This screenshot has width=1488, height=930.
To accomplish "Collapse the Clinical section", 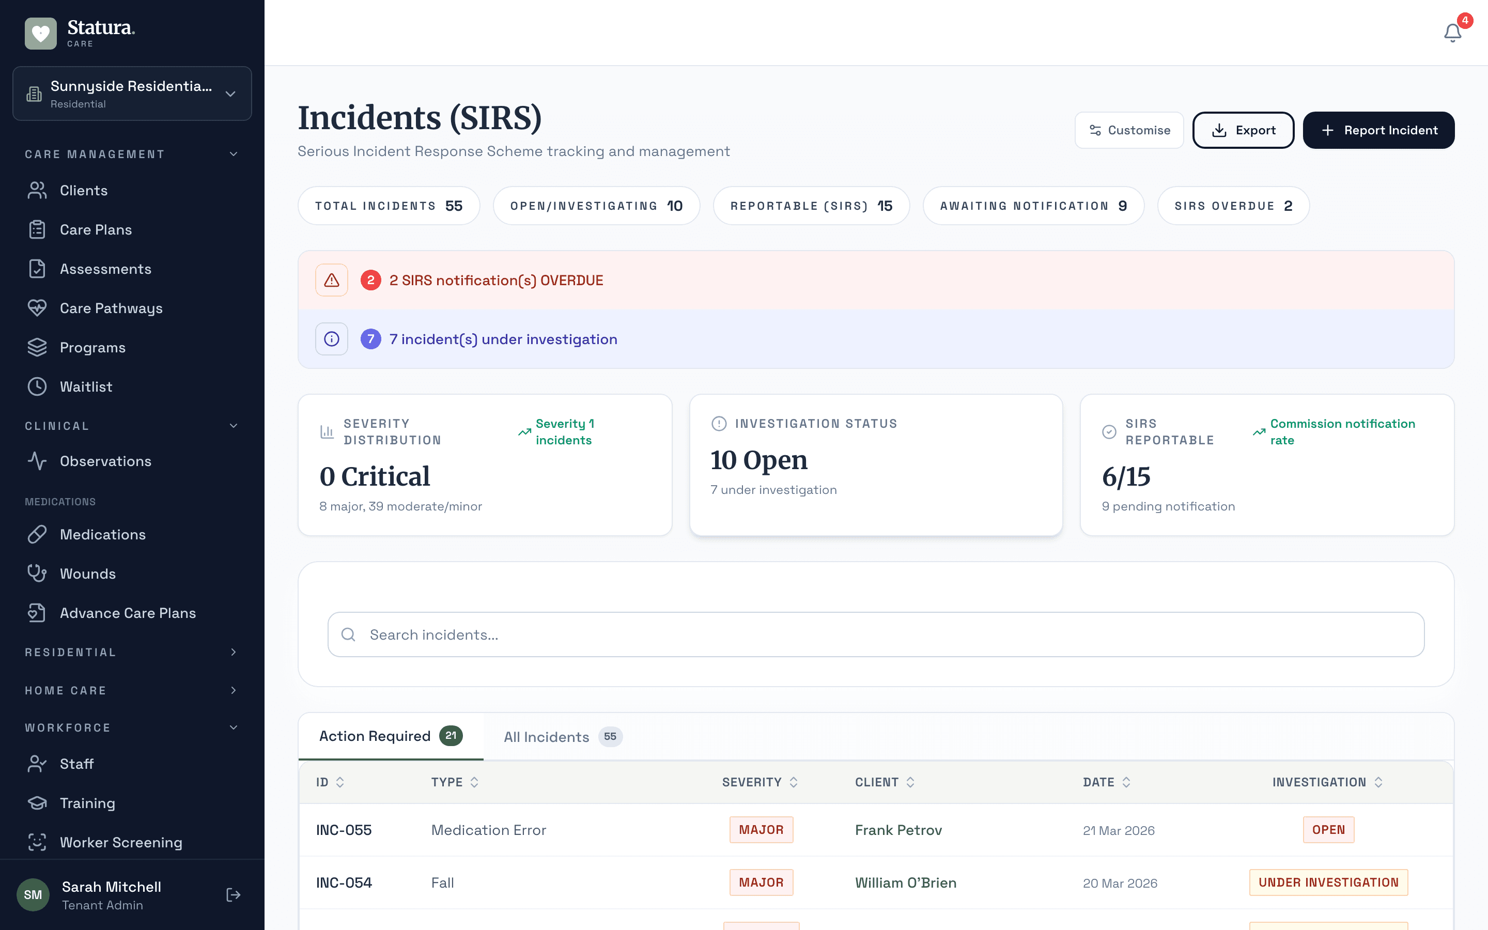I will pos(234,425).
